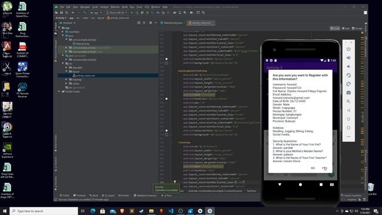The image size is (382, 215).
Task: Expand Gradle Scripts node
Action: (60, 91)
